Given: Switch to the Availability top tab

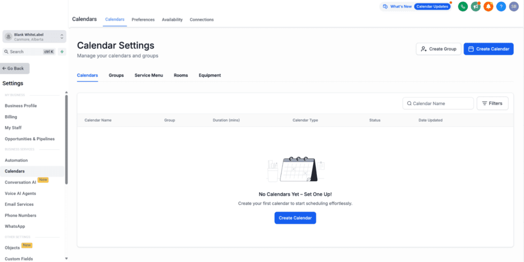Looking at the screenshot, I should [x=172, y=20].
